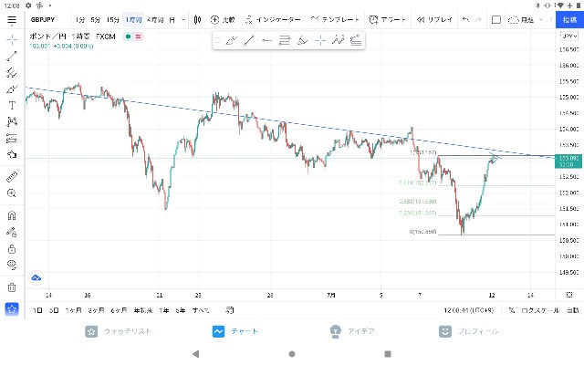This screenshot has height=365, width=584.
Task: Pick the highlighter in floating toolbar
Action: pos(302,40)
